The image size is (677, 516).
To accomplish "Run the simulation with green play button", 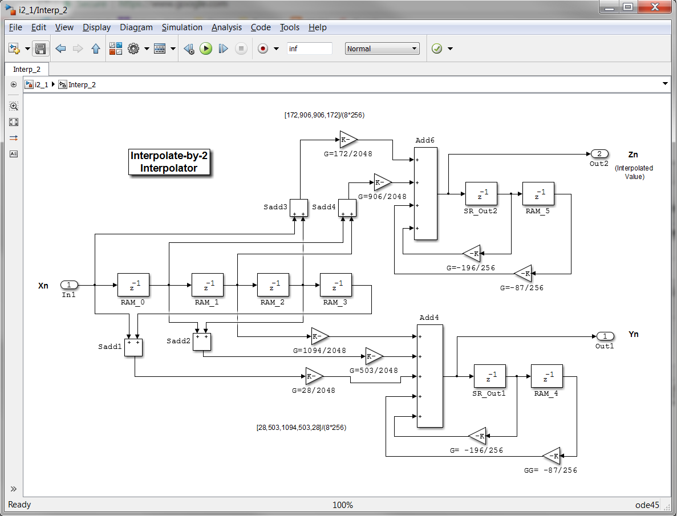I will point(206,49).
